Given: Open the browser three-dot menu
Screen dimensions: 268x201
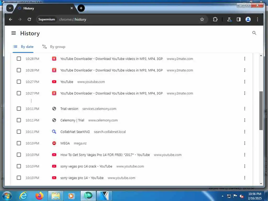Looking at the screenshot, I should click(x=258, y=19).
